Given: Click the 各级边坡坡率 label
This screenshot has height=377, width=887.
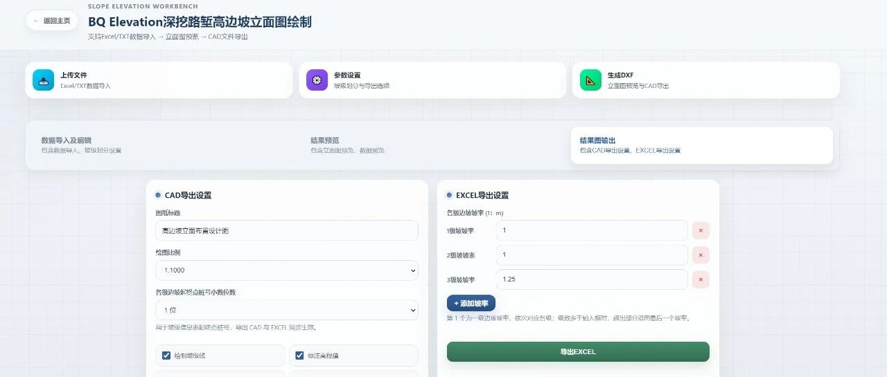Looking at the screenshot, I should click(x=475, y=213).
